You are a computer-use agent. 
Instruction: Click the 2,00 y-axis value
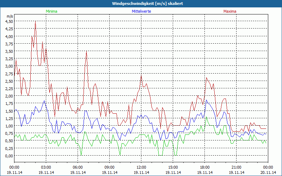pyautogui.click(x=9, y=96)
